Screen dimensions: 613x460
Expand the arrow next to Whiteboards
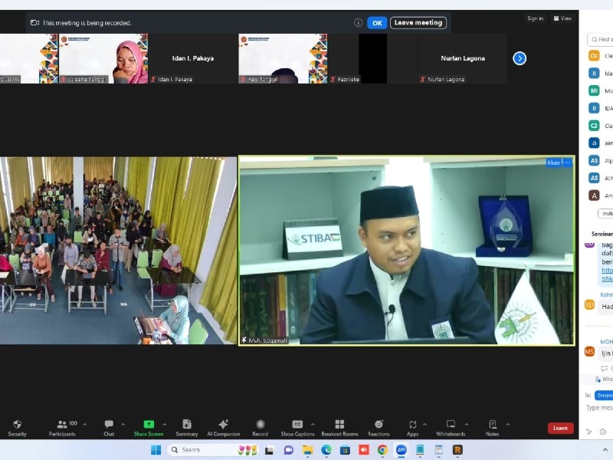(x=467, y=425)
